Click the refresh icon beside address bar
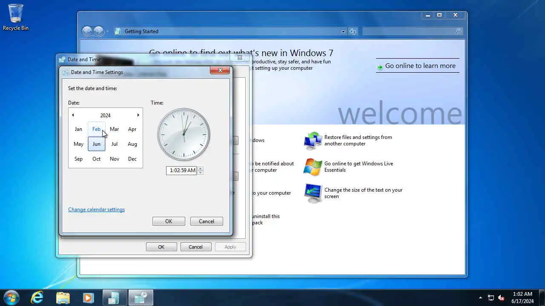 click(x=353, y=31)
